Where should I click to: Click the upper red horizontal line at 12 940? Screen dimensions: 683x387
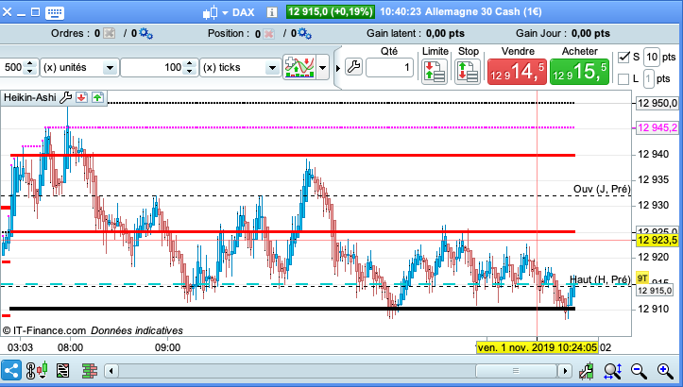point(293,155)
